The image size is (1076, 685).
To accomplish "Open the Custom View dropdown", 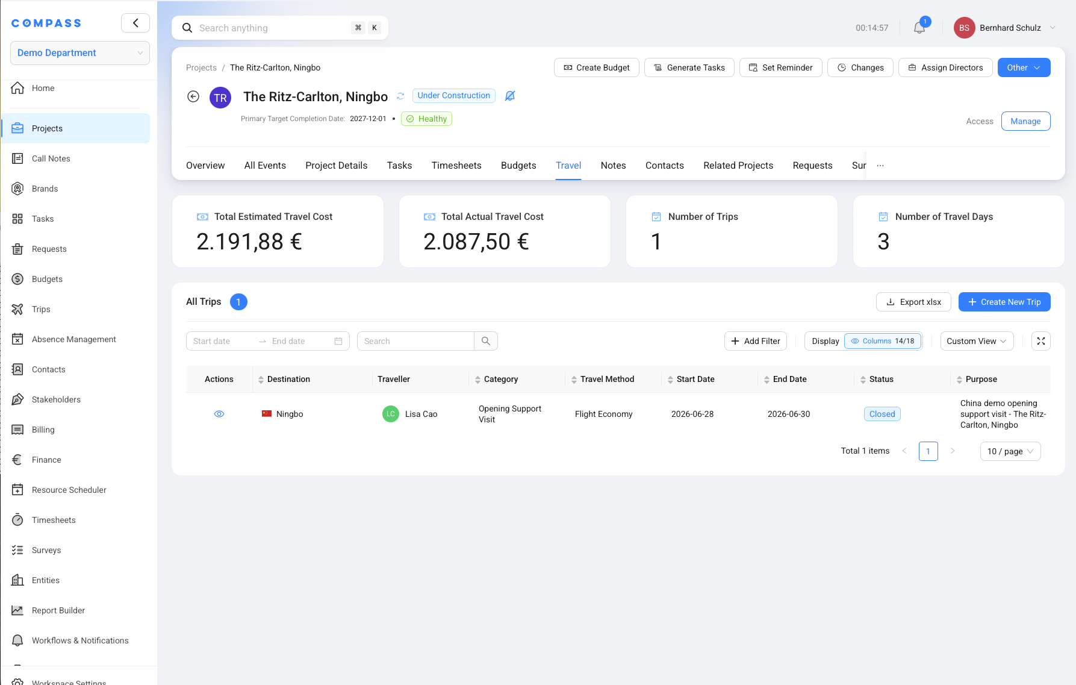I will tap(977, 341).
